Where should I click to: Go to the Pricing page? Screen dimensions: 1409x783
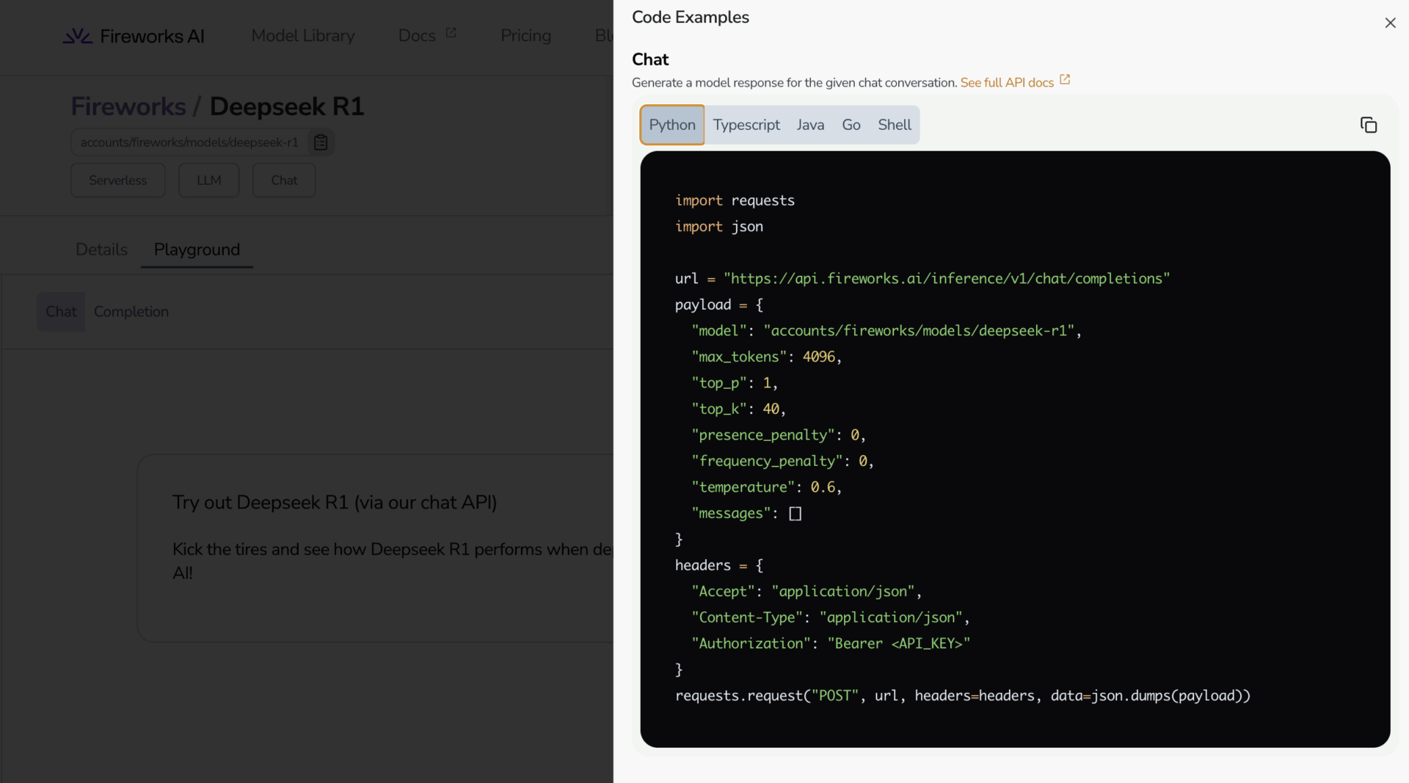[x=525, y=36]
